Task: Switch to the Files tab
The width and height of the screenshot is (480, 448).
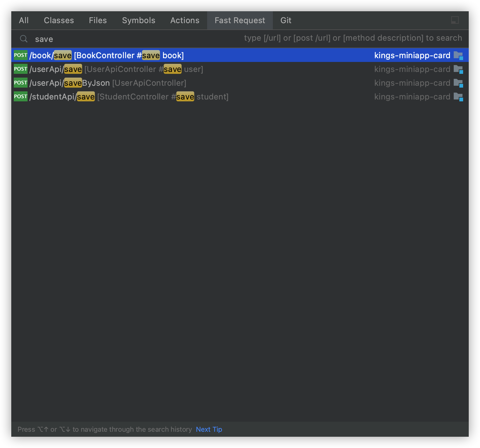Action: pos(98,20)
